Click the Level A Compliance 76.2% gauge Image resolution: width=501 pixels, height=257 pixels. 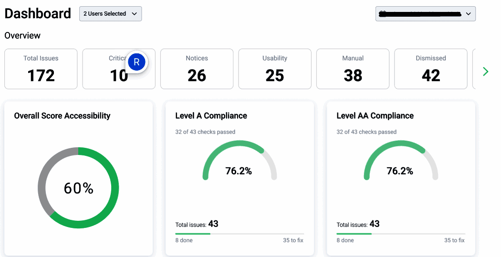tap(240, 160)
